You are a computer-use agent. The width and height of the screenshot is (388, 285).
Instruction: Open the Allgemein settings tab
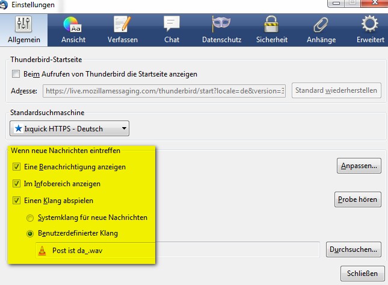tap(23, 30)
